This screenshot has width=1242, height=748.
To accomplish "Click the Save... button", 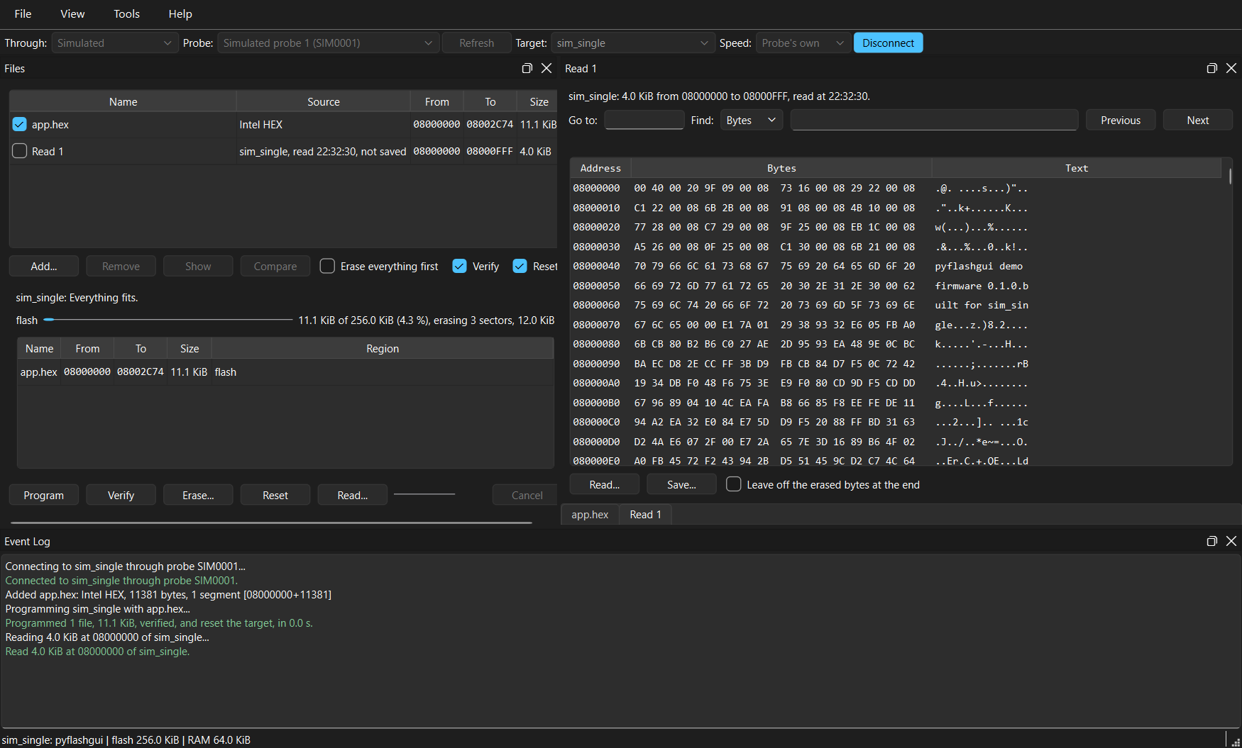I will 681,485.
